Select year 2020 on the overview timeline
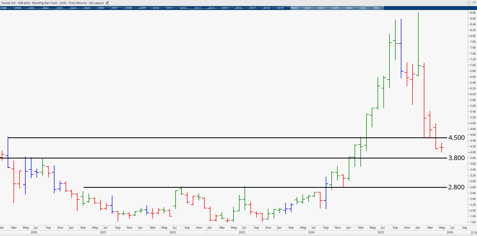The width and height of the screenshot is (477, 236). (294, 8)
